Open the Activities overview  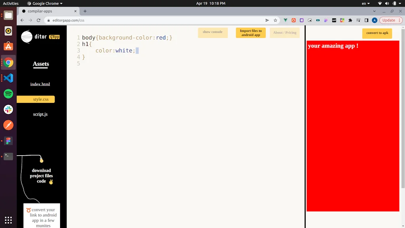pos(10,3)
